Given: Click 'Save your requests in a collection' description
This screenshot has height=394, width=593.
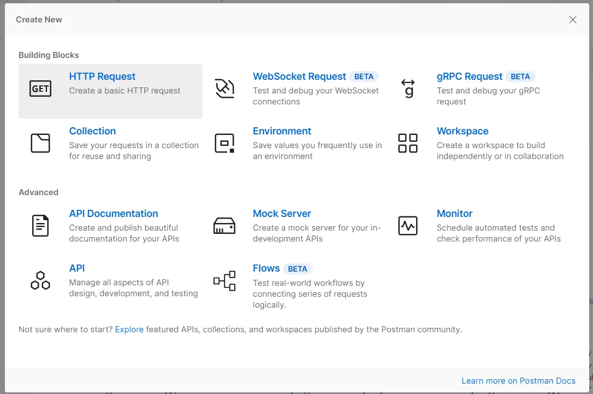Looking at the screenshot, I should 134,151.
